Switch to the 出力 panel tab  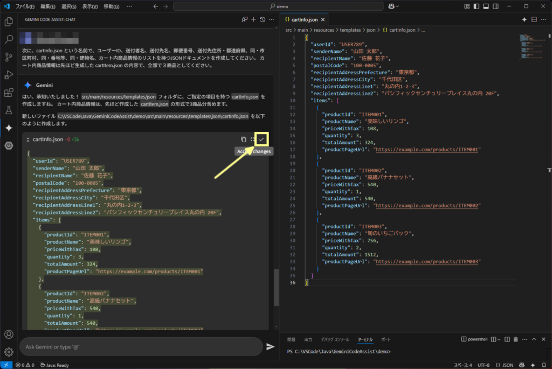(308, 339)
